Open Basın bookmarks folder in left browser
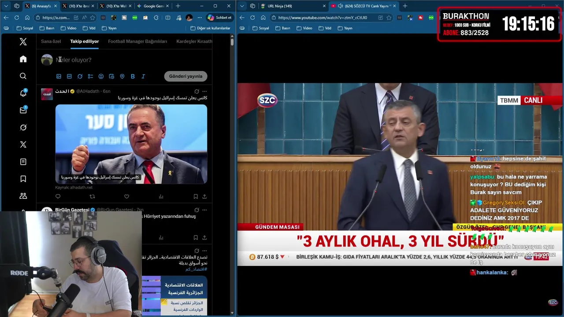This screenshot has width=564, height=317. click(47, 28)
